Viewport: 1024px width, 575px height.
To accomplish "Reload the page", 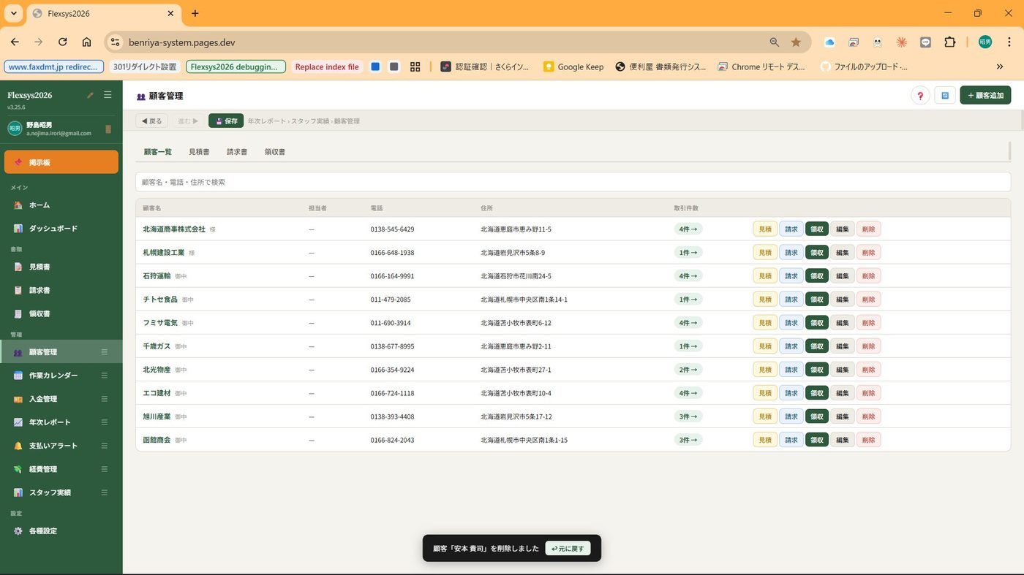I will (63, 42).
